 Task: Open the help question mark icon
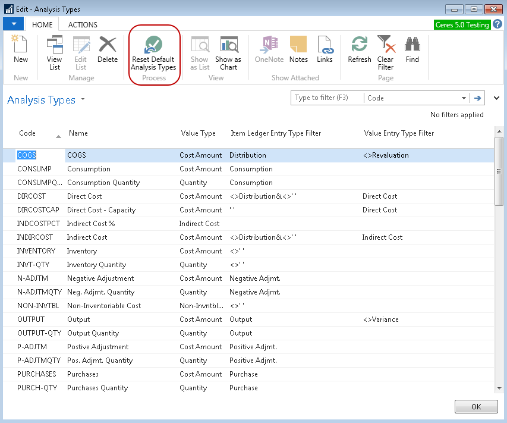[x=497, y=24]
